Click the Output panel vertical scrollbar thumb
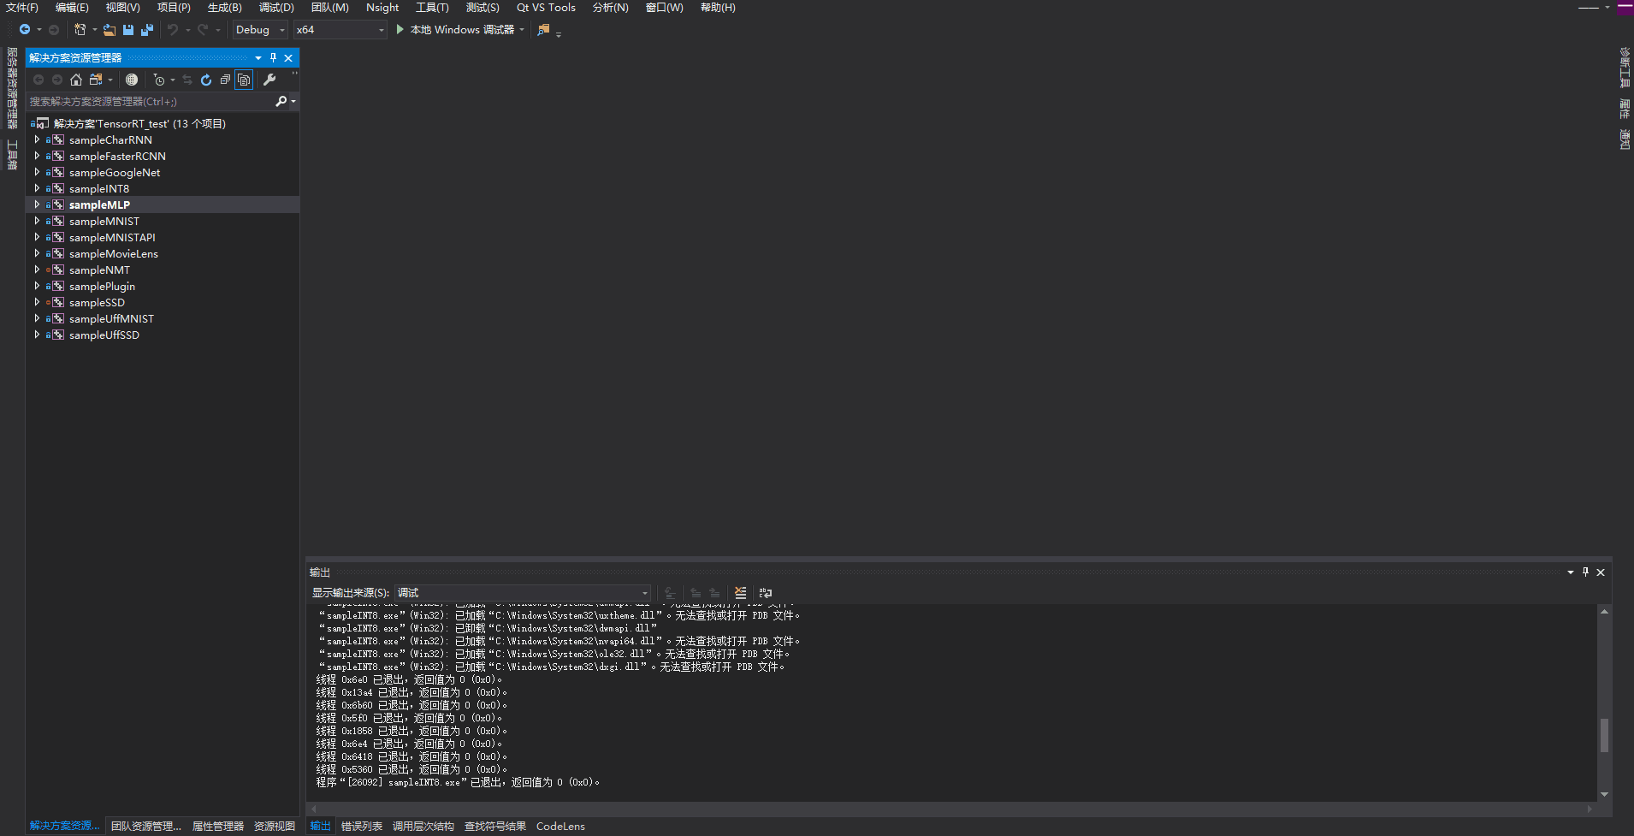1634x836 pixels. 1604,734
